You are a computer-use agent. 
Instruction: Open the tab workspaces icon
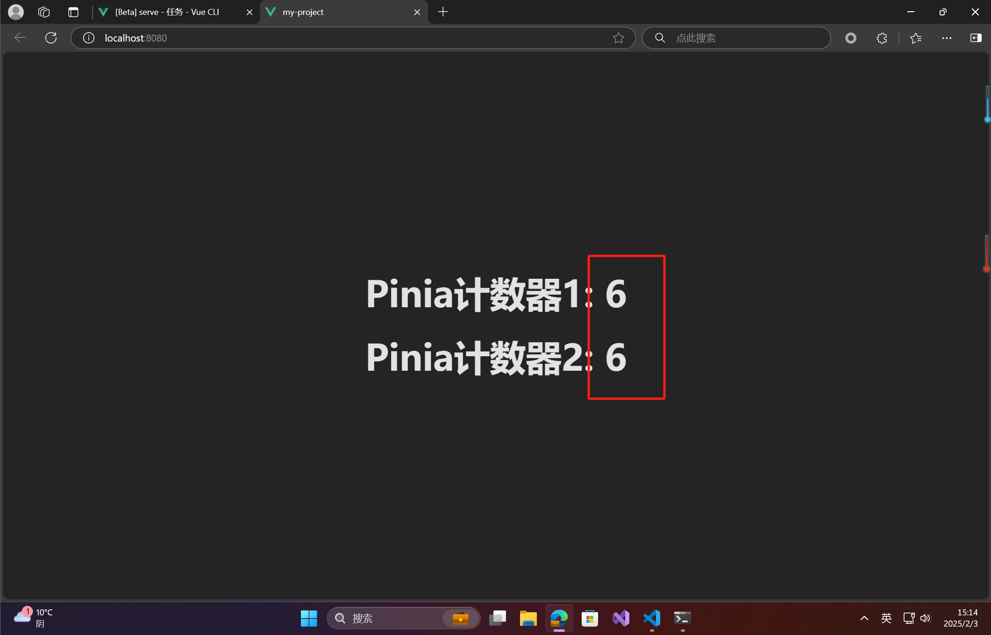pos(44,12)
